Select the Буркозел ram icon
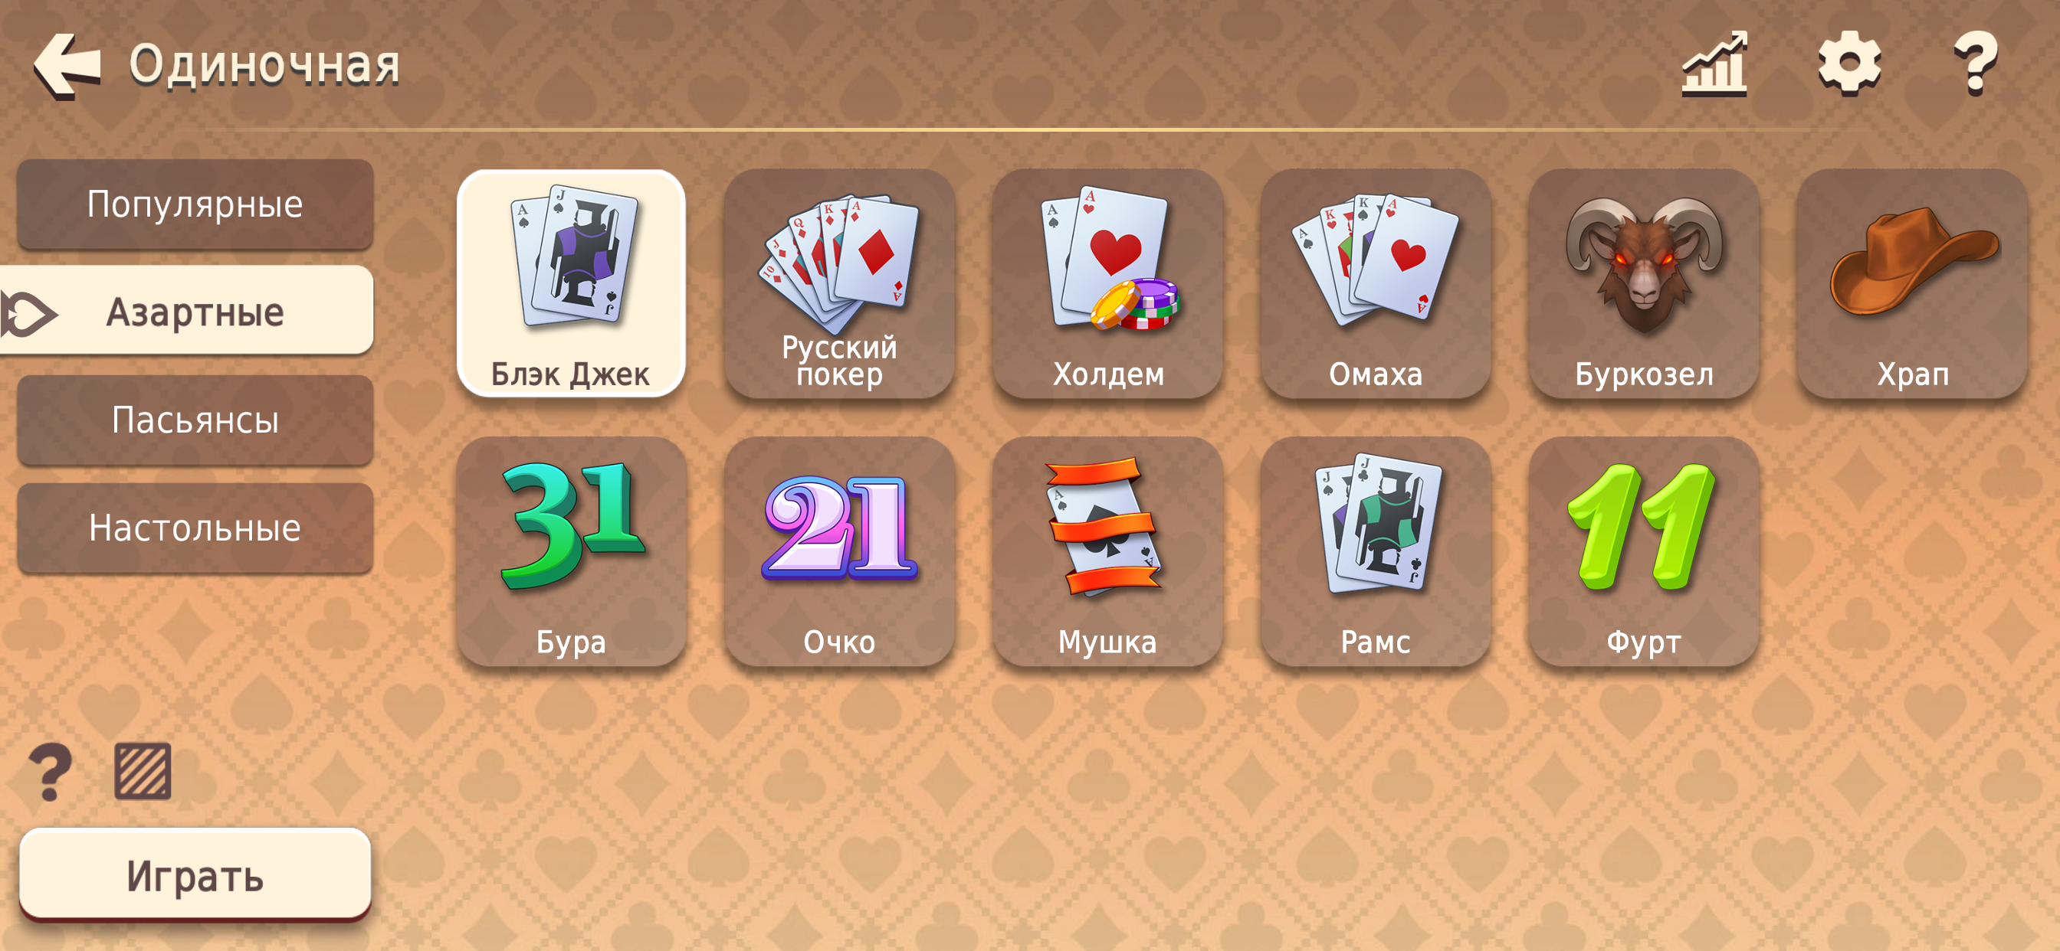This screenshot has width=2060, height=951. (x=1644, y=284)
